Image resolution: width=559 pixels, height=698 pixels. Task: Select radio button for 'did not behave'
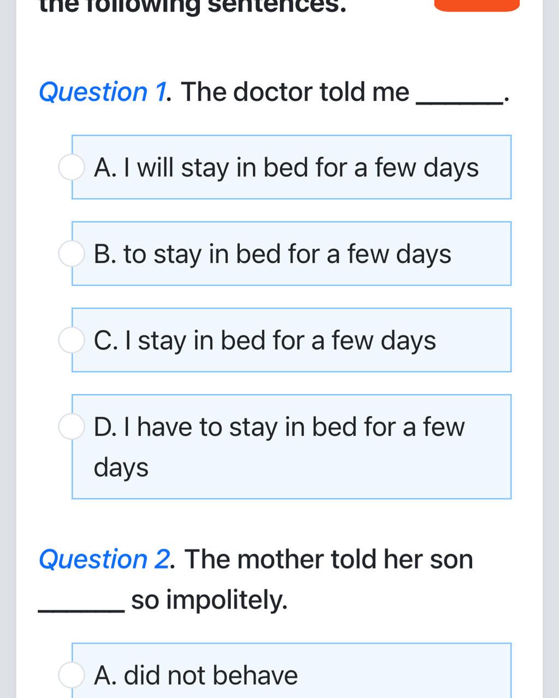(72, 675)
